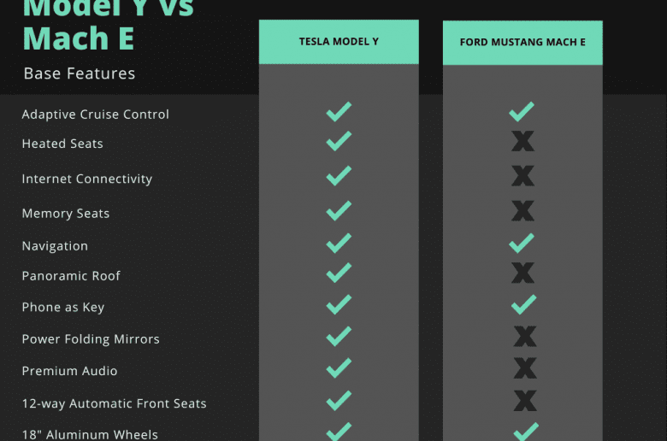Screen dimensions: 667x441
Task: Click Ford X mark for Power Folding Mirrors
Action: [x=525, y=337]
